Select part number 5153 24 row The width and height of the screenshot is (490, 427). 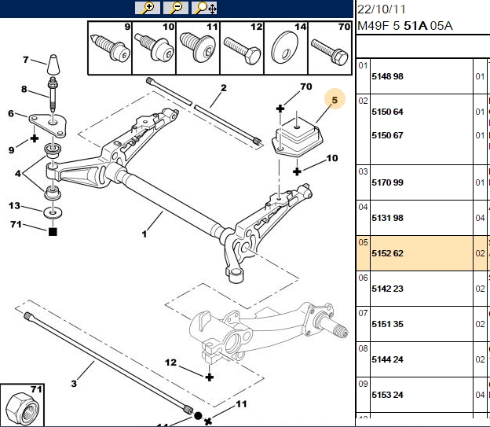point(422,395)
